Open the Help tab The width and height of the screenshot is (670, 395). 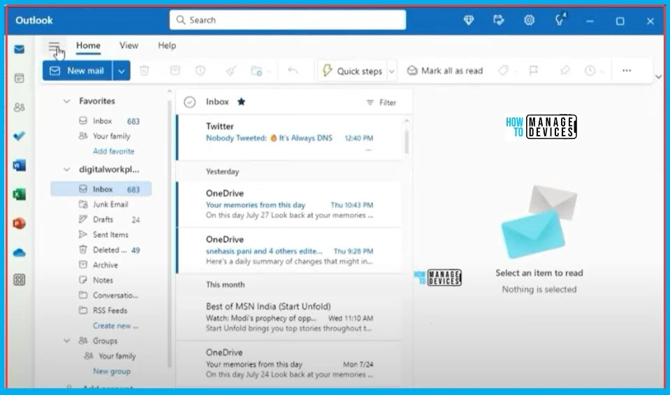click(x=167, y=45)
